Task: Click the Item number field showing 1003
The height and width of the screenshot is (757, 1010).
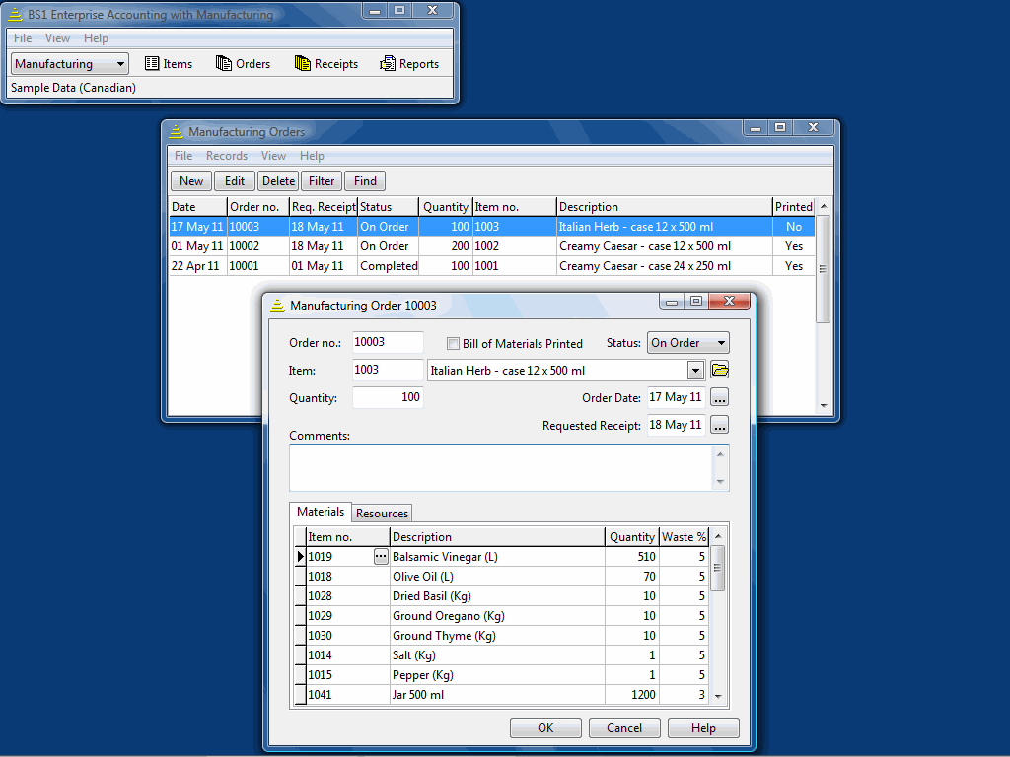Action: pyautogui.click(x=388, y=371)
